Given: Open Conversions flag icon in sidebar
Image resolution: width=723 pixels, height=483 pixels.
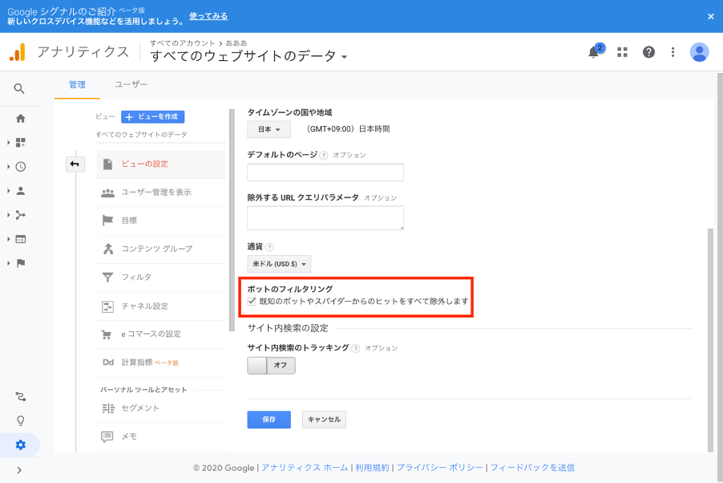Looking at the screenshot, I should (x=20, y=263).
